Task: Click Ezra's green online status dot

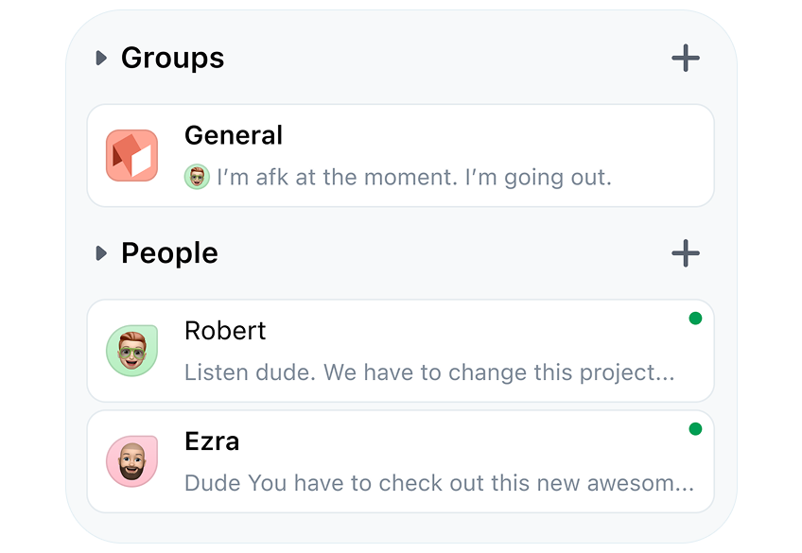Action: click(696, 429)
